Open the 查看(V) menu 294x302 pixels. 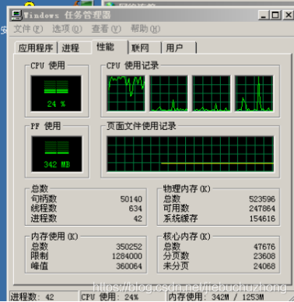(106, 29)
